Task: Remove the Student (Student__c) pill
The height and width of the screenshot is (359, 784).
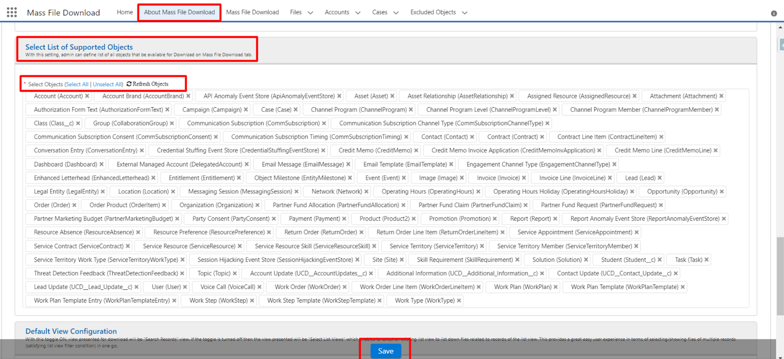Action: (660, 260)
